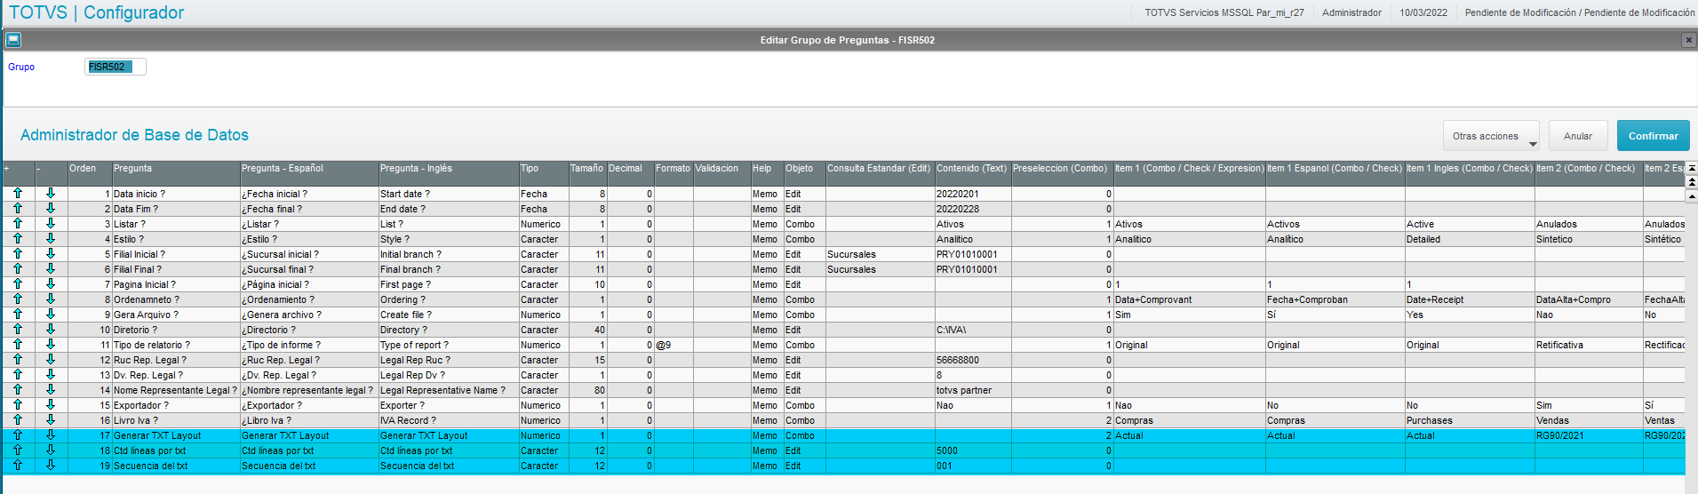Move up the 'Dv. Rep. Legal ?' row
This screenshot has height=494, width=1698.
click(18, 374)
